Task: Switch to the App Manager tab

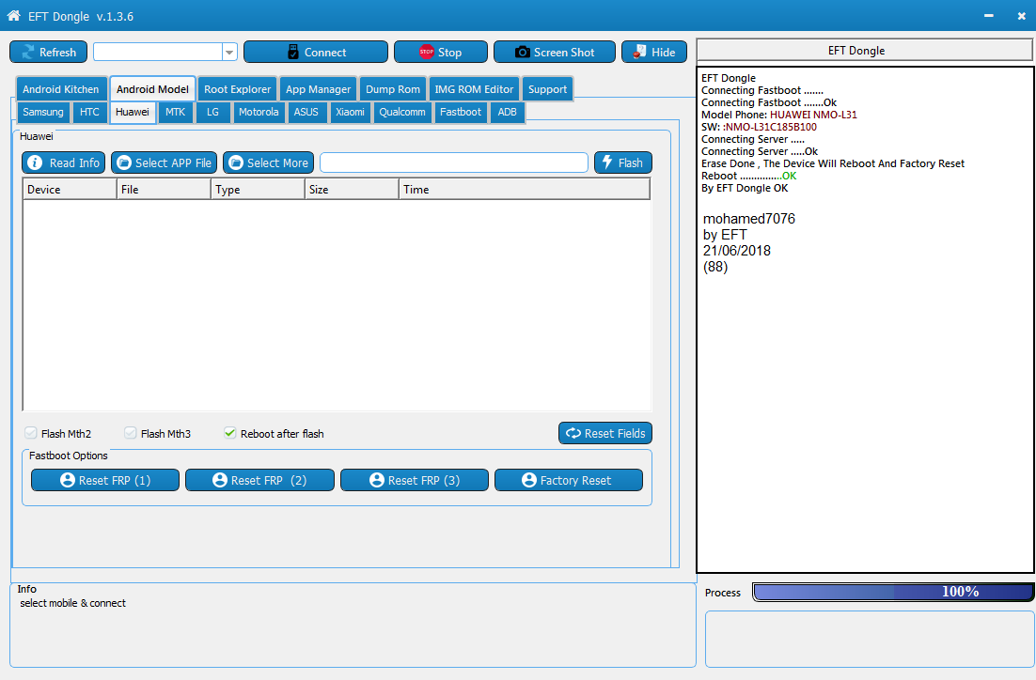Action: click(x=319, y=89)
